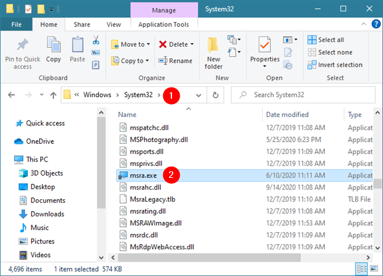Image resolution: width=383 pixels, height=276 pixels.
Task: Open Quick access in navigation pane
Action: [40, 123]
